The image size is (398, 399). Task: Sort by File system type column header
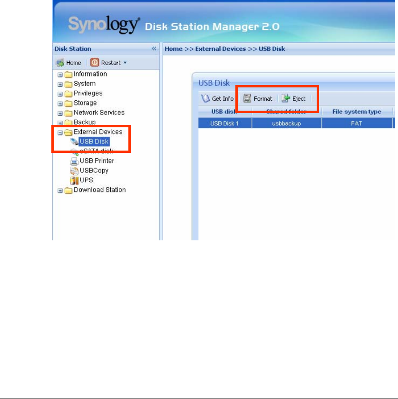pyautogui.click(x=357, y=112)
